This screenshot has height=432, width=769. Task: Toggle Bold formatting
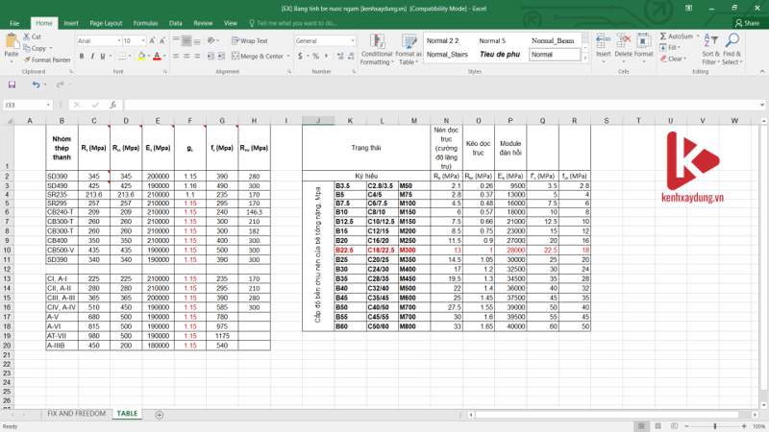pyautogui.click(x=80, y=57)
